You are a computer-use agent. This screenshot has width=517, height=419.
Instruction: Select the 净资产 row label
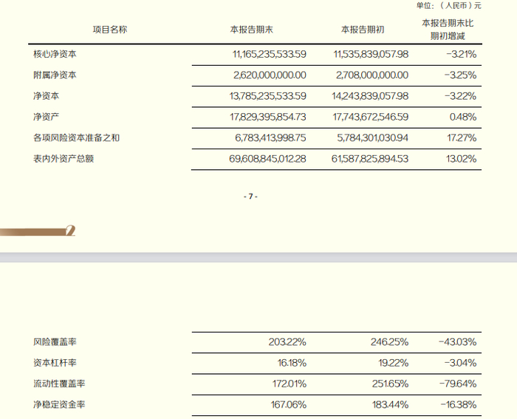coord(46,117)
